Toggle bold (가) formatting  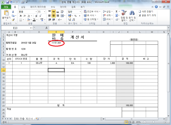21,16
